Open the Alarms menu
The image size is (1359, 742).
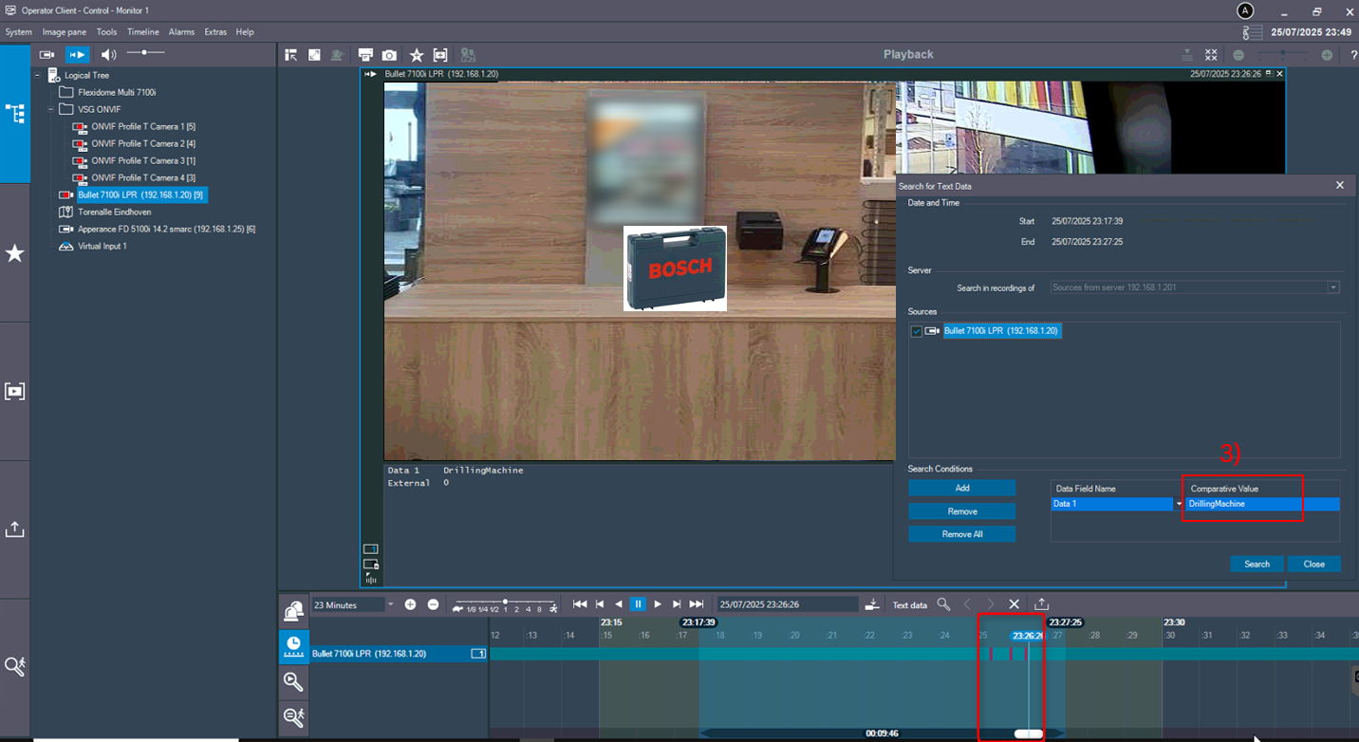pyautogui.click(x=181, y=32)
